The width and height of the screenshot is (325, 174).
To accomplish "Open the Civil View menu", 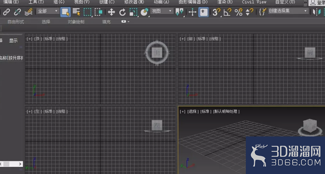I will [x=254, y=2].
